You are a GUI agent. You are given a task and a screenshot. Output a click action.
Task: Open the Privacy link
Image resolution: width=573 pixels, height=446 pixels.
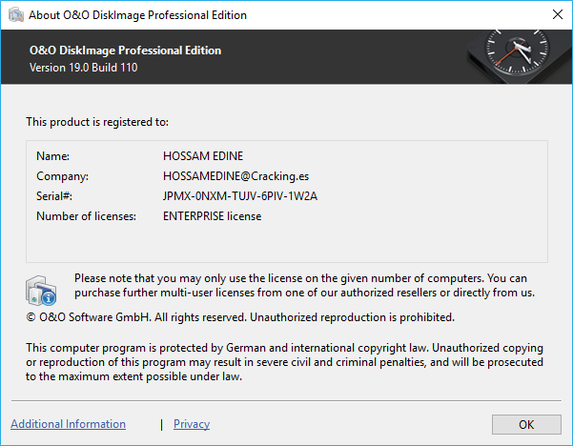(x=192, y=424)
